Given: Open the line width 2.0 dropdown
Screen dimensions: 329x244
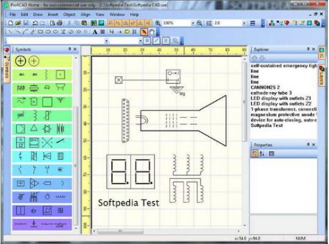Looking at the screenshot, I should tap(244, 23).
